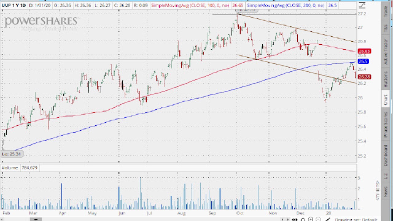393x221 pixels.
Task: Click the Oct time axis label
Action: [x=240, y=213]
